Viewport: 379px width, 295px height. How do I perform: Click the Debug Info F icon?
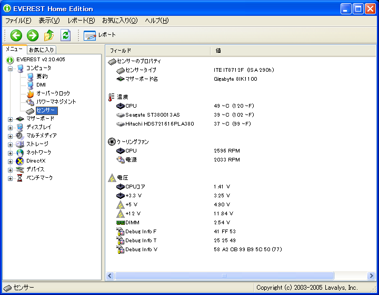point(121,232)
